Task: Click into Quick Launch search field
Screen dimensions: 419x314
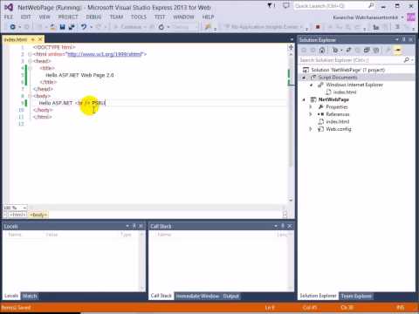Action: (330, 5)
